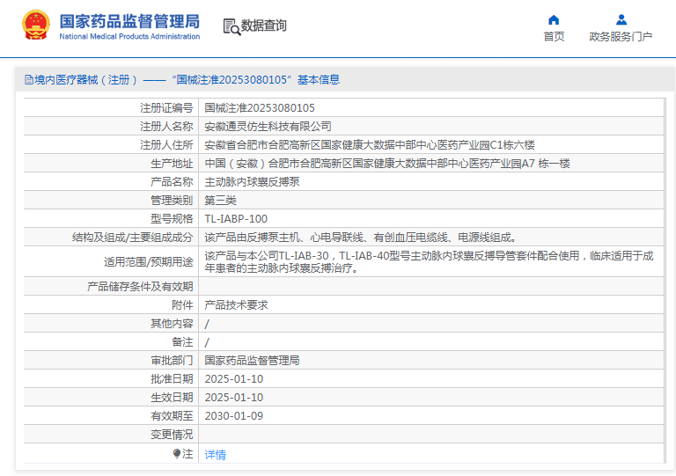This screenshot has height=476, width=676.
Task: Select 第三类 management category value
Action: [220, 201]
